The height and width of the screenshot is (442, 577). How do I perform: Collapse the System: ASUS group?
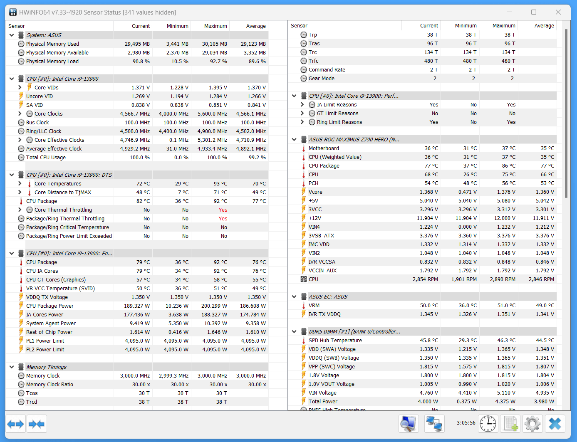click(12, 35)
